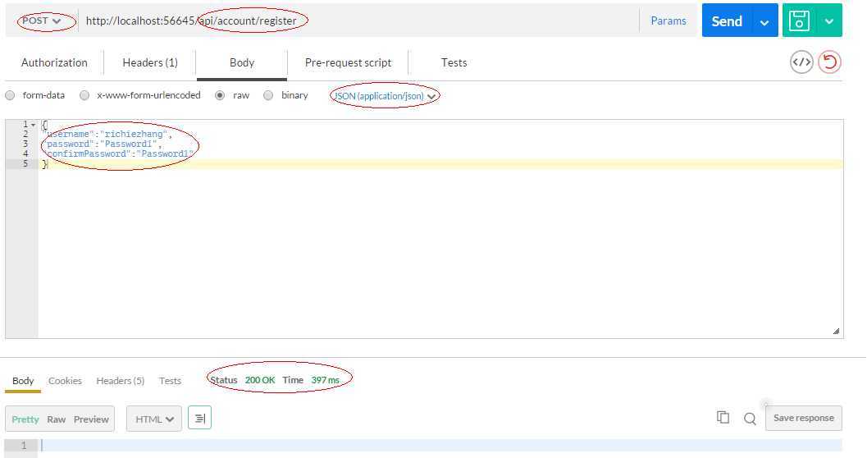Open the Params panel

pos(668,21)
